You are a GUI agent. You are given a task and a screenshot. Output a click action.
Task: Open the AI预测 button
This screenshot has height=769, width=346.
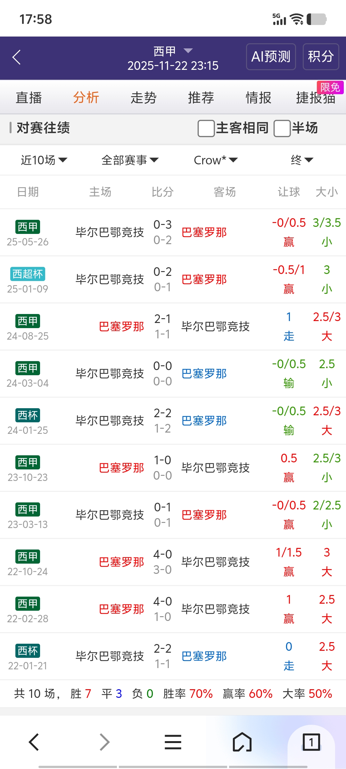(x=271, y=57)
